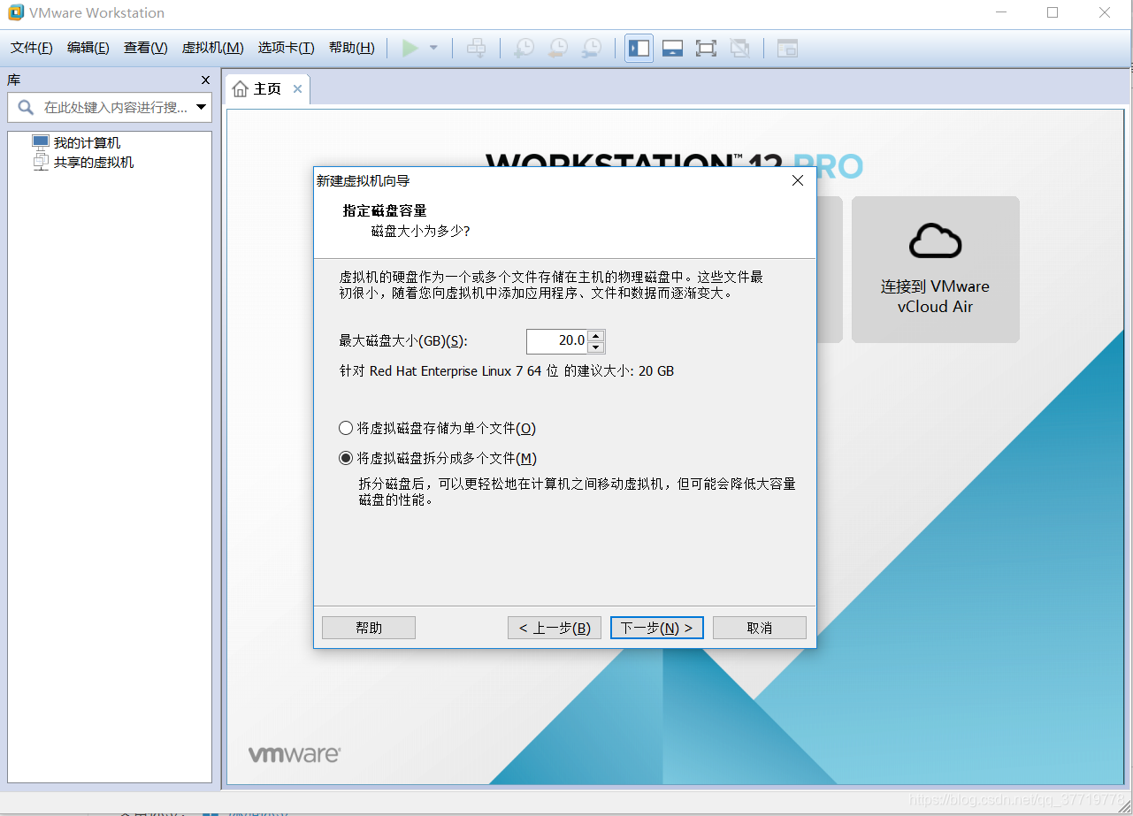Click the 指定磁盘容量 heading text
Screen dimensions: 1133x816
click(x=385, y=210)
